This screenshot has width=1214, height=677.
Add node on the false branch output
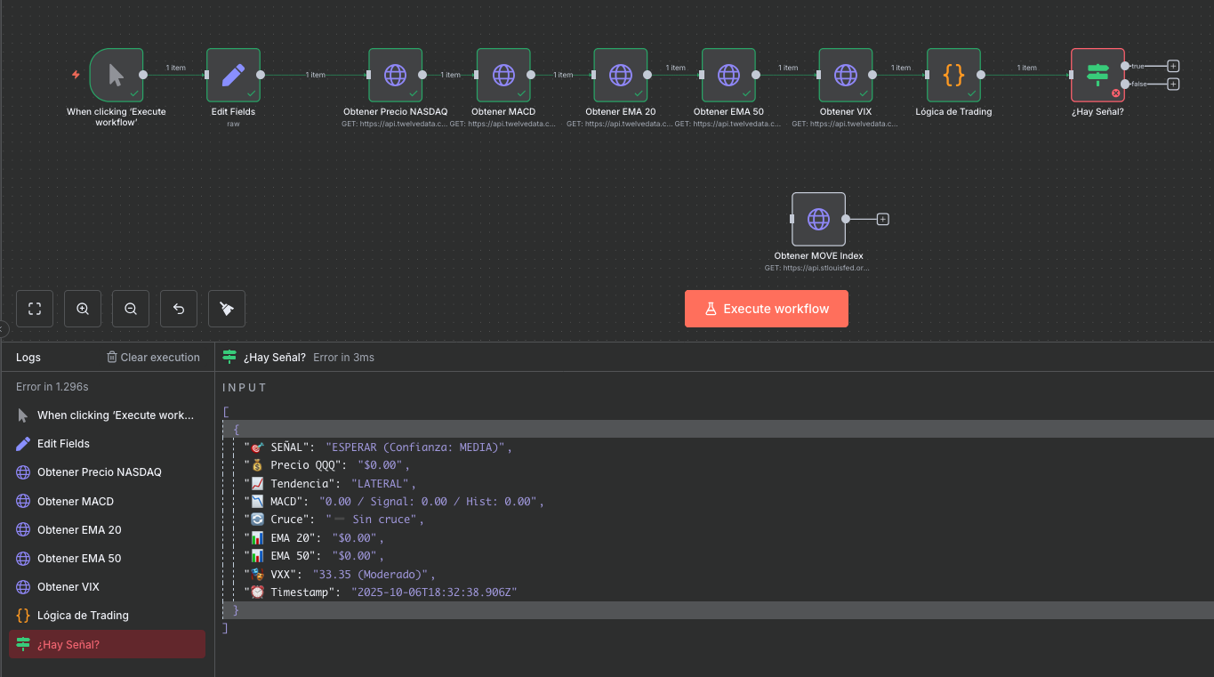pyautogui.click(x=1173, y=85)
